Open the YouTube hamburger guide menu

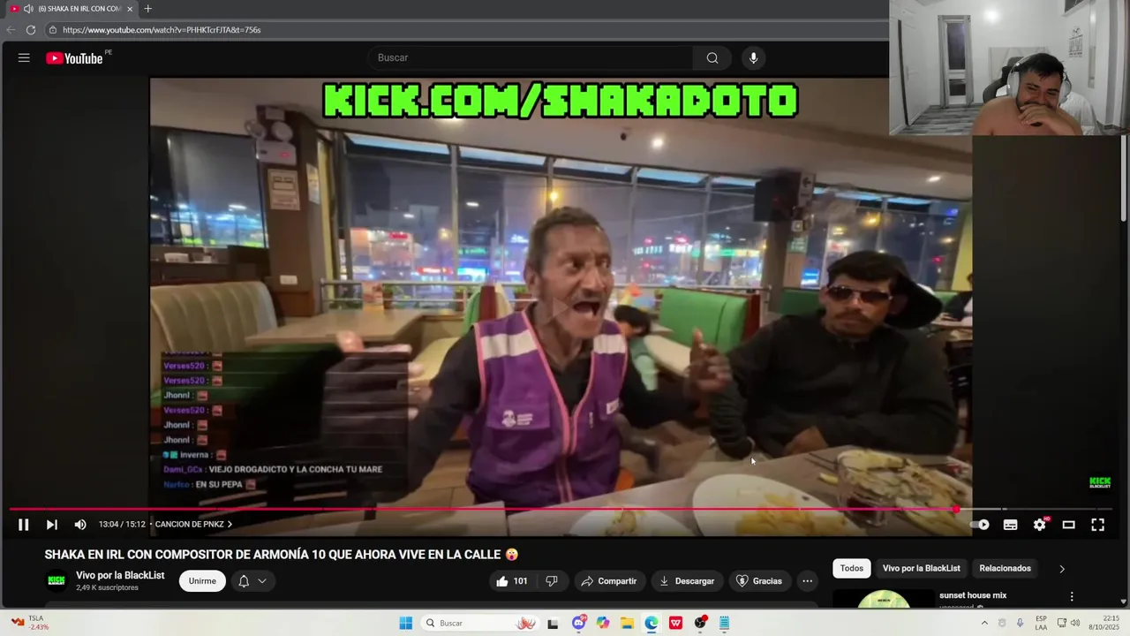(24, 58)
